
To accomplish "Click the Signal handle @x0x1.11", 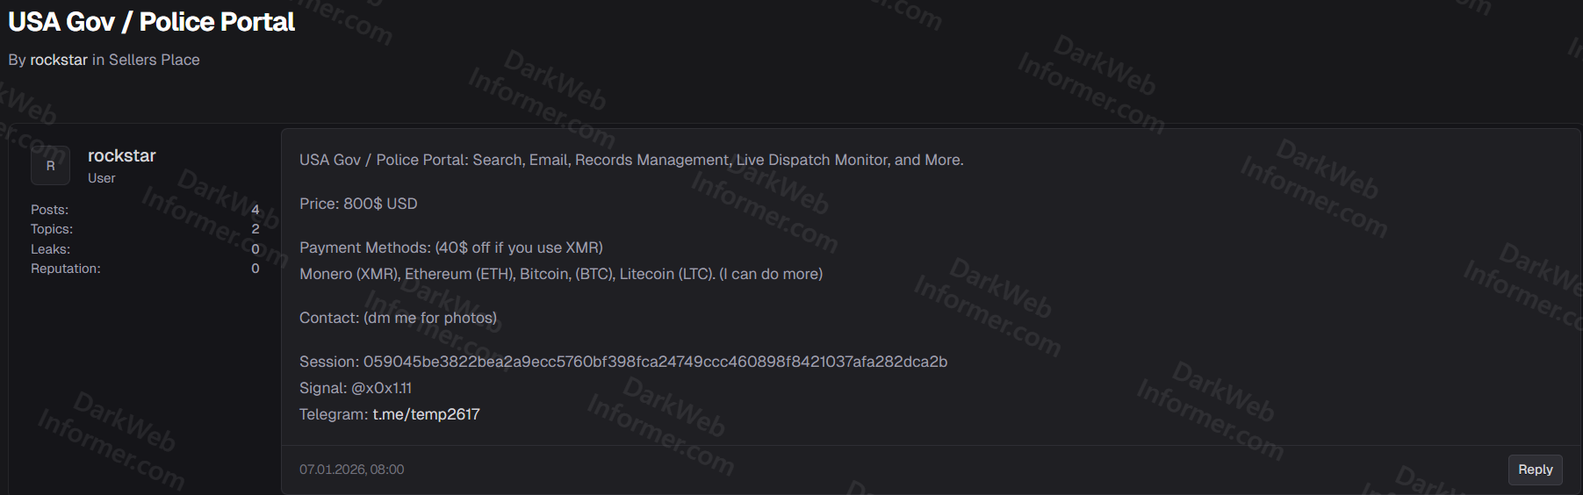I will (x=381, y=388).
